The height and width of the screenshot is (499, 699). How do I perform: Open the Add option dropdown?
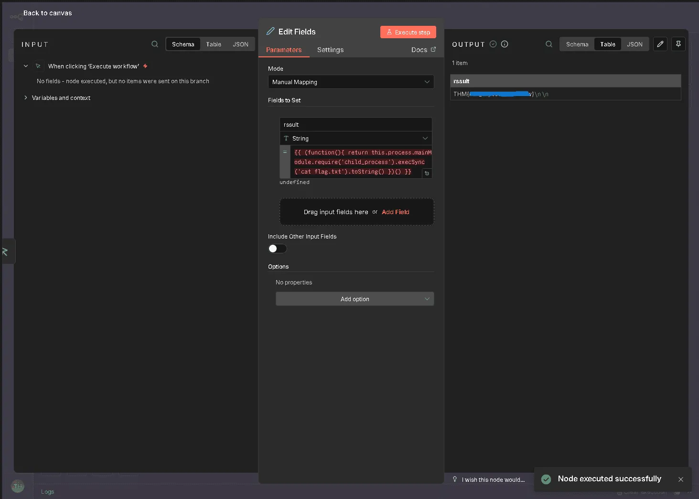355,299
